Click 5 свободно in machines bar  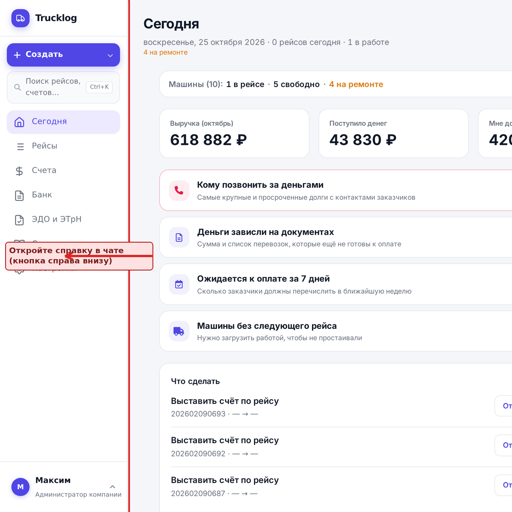pyautogui.click(x=297, y=84)
